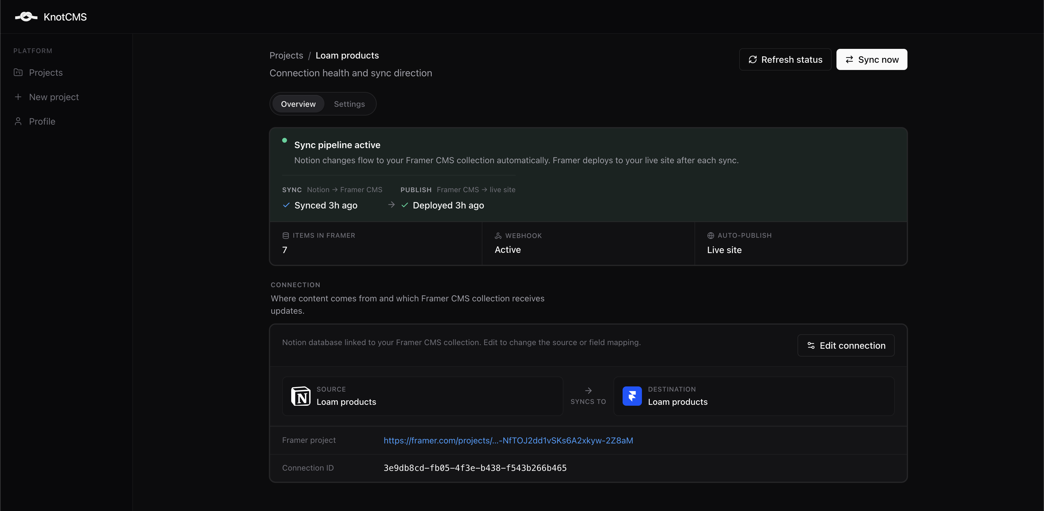Click the globe icon beside AUTO-PUBLISH
Screen dimensions: 1044x511
point(711,236)
